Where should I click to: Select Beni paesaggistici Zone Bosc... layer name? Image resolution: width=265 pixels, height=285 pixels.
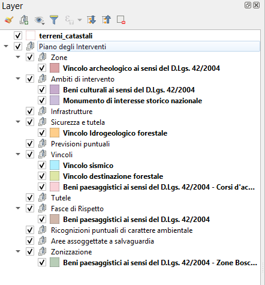tap(160, 263)
